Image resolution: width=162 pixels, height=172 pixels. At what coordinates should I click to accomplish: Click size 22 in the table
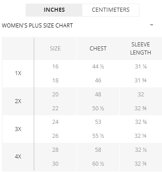coord(55,108)
